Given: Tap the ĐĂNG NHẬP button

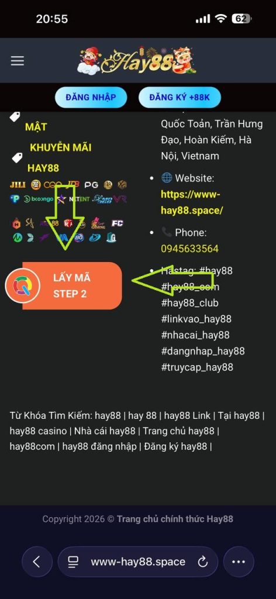Looking at the screenshot, I should point(91,97).
